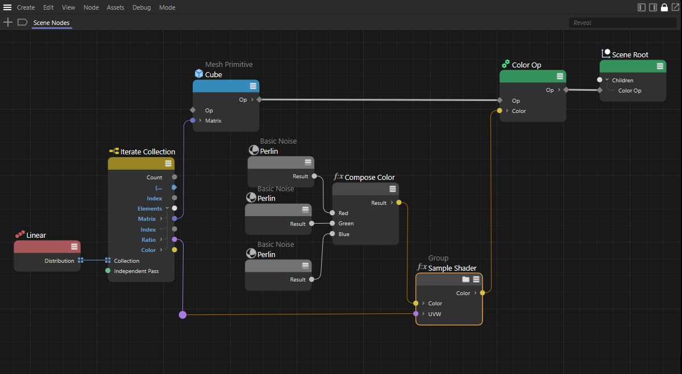
Task: Open the top Perlin node's menu icon
Action: [307, 162]
